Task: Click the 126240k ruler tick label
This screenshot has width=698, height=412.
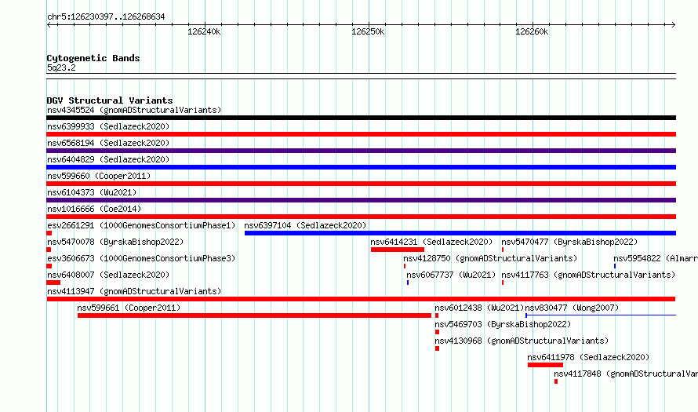Action: [x=204, y=31]
